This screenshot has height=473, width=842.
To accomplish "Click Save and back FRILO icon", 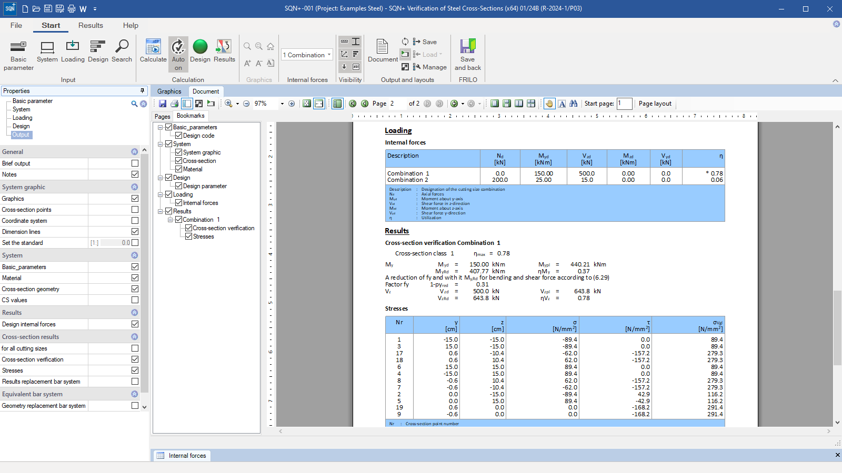I will [x=468, y=55].
